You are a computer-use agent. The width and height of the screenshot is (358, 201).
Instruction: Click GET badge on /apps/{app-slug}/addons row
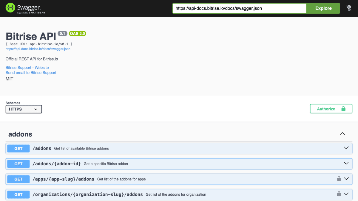coord(18,179)
